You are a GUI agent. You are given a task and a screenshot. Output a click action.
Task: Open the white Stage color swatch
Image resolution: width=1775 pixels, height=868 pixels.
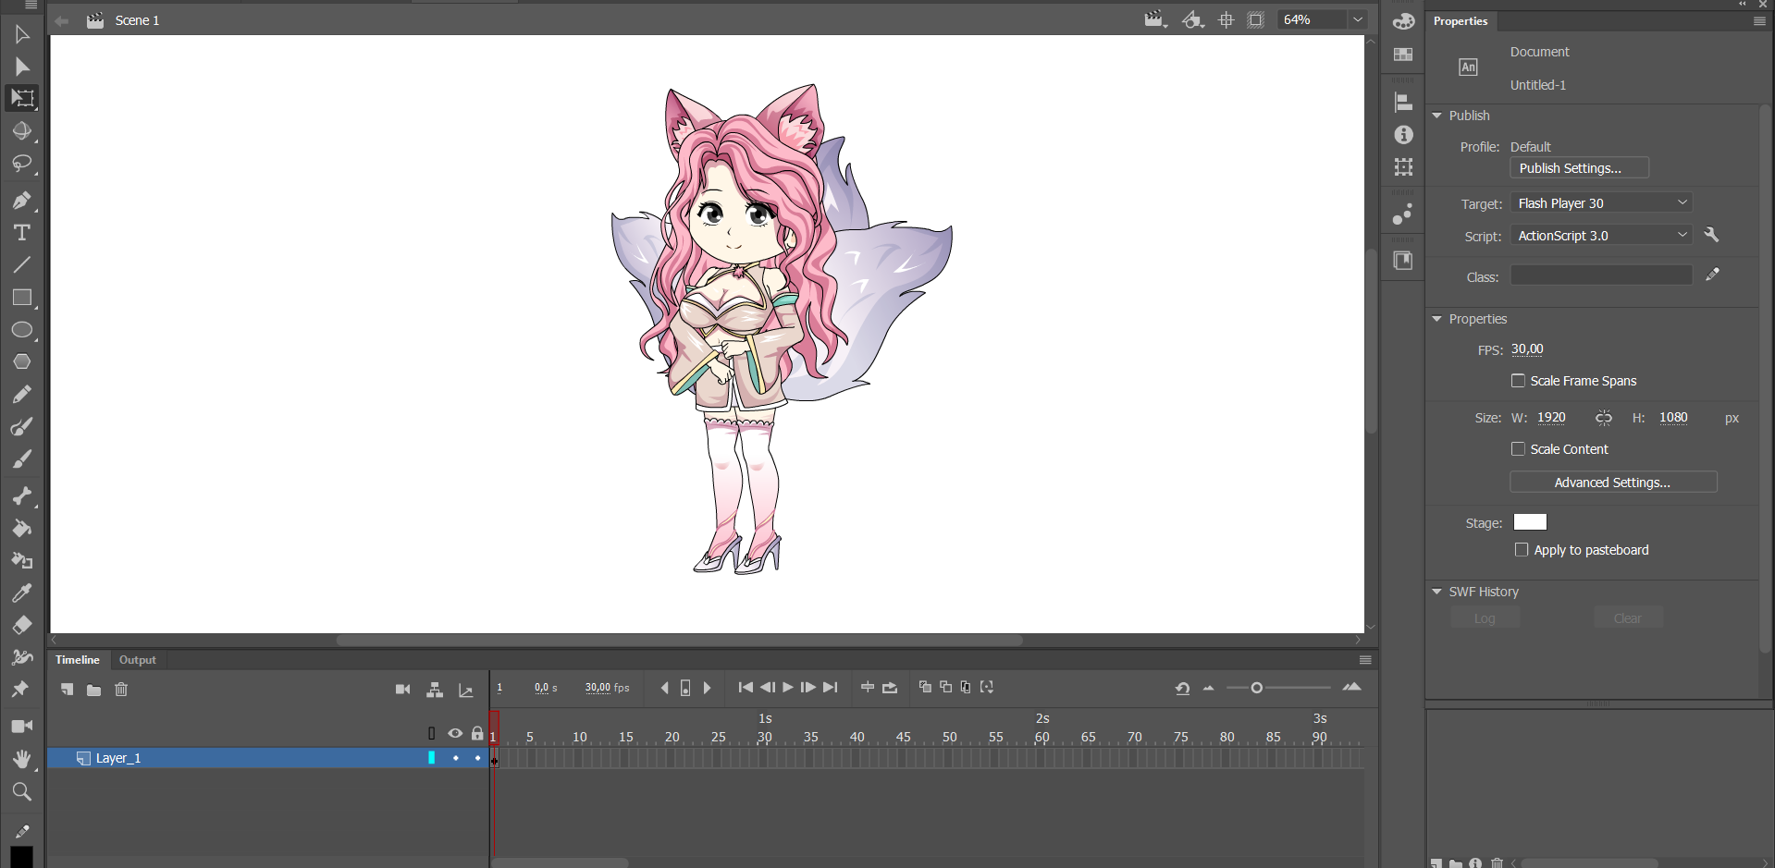(1530, 522)
